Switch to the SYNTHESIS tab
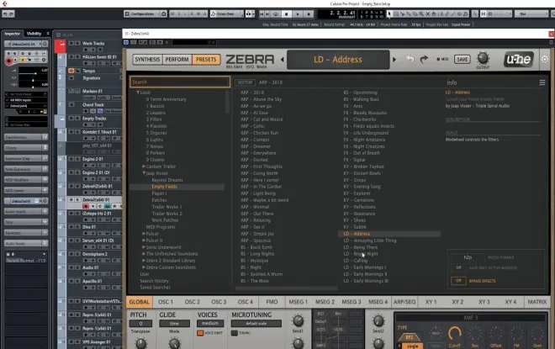Screen dimensions: 555x349 click(147, 59)
